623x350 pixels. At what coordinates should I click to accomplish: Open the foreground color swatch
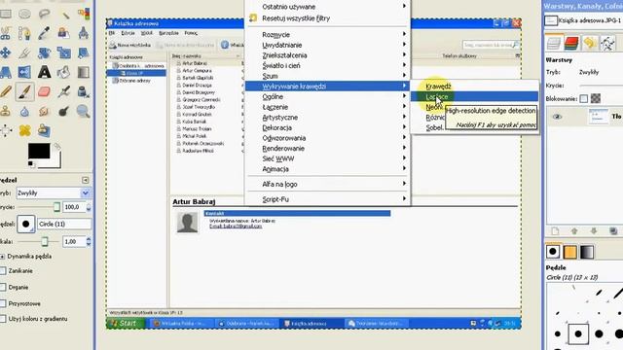pyautogui.click(x=39, y=152)
